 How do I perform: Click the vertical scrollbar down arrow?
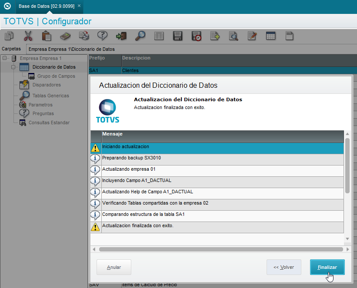tap(347, 238)
